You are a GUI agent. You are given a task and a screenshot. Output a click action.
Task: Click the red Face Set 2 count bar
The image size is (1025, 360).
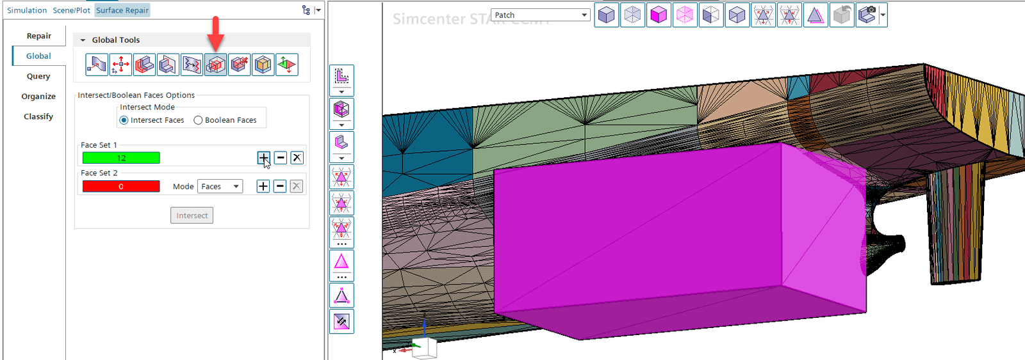(121, 186)
